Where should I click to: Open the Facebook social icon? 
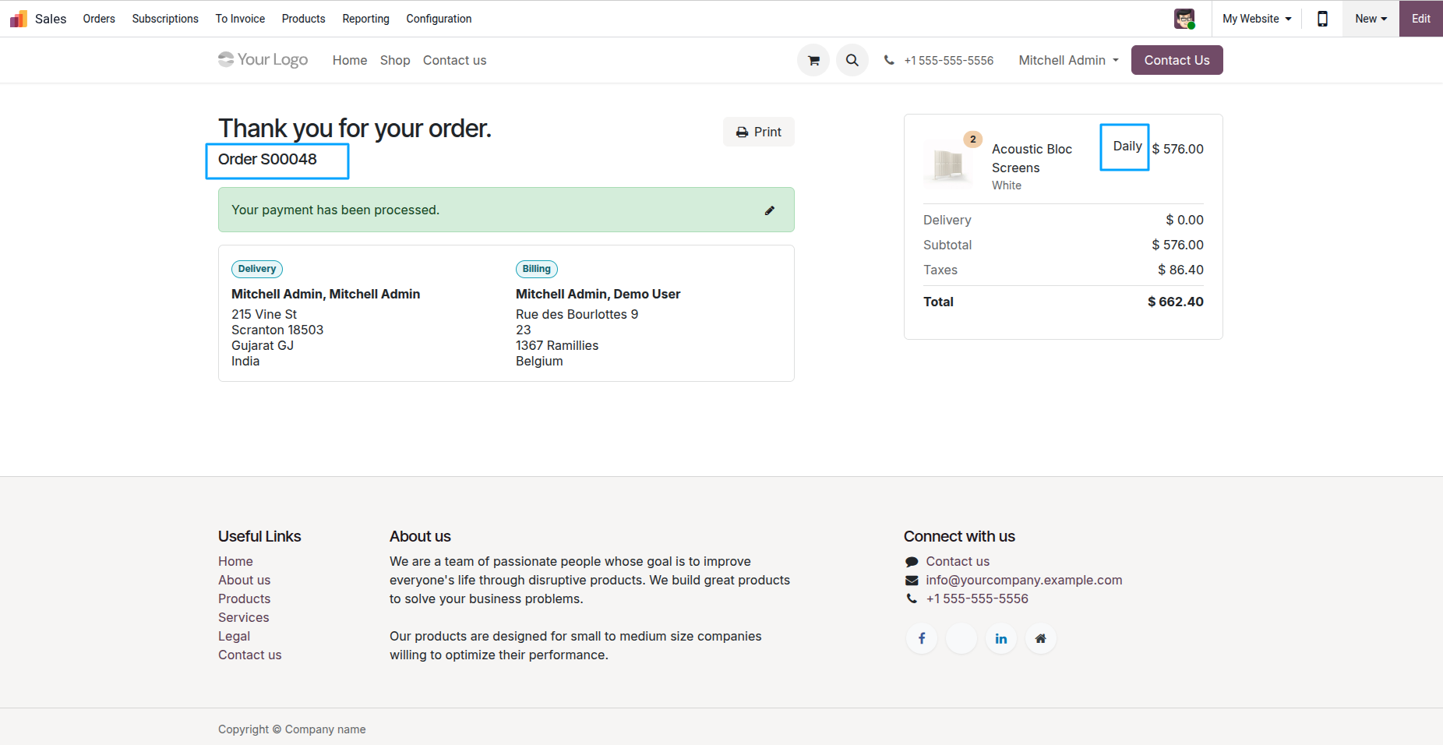922,638
